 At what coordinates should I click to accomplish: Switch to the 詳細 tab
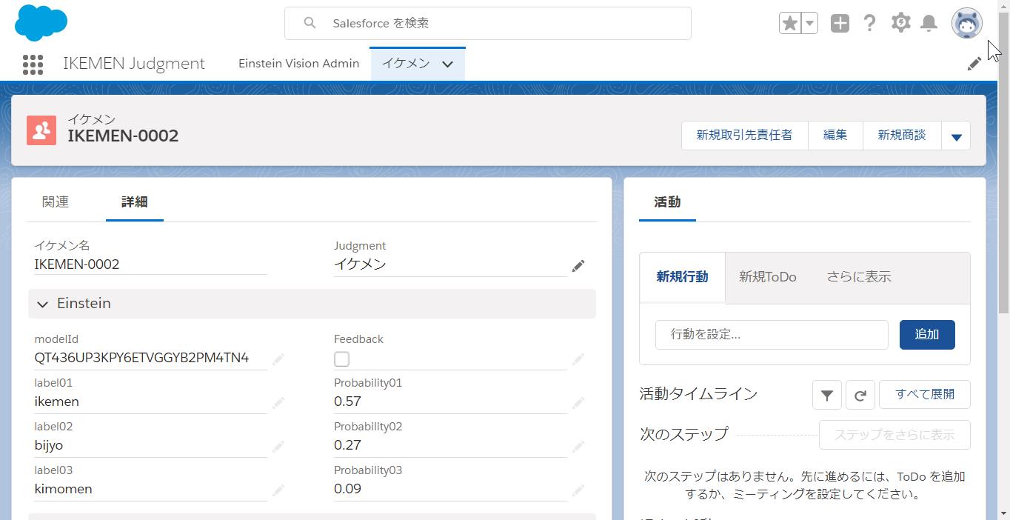coord(135,201)
